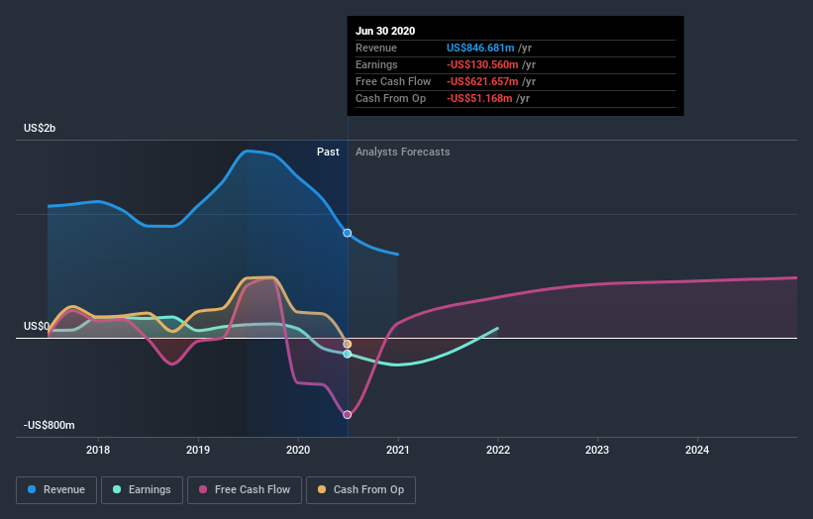The height and width of the screenshot is (519, 813).
Task: Click the 2024 x-axis label
Action: coord(697,450)
